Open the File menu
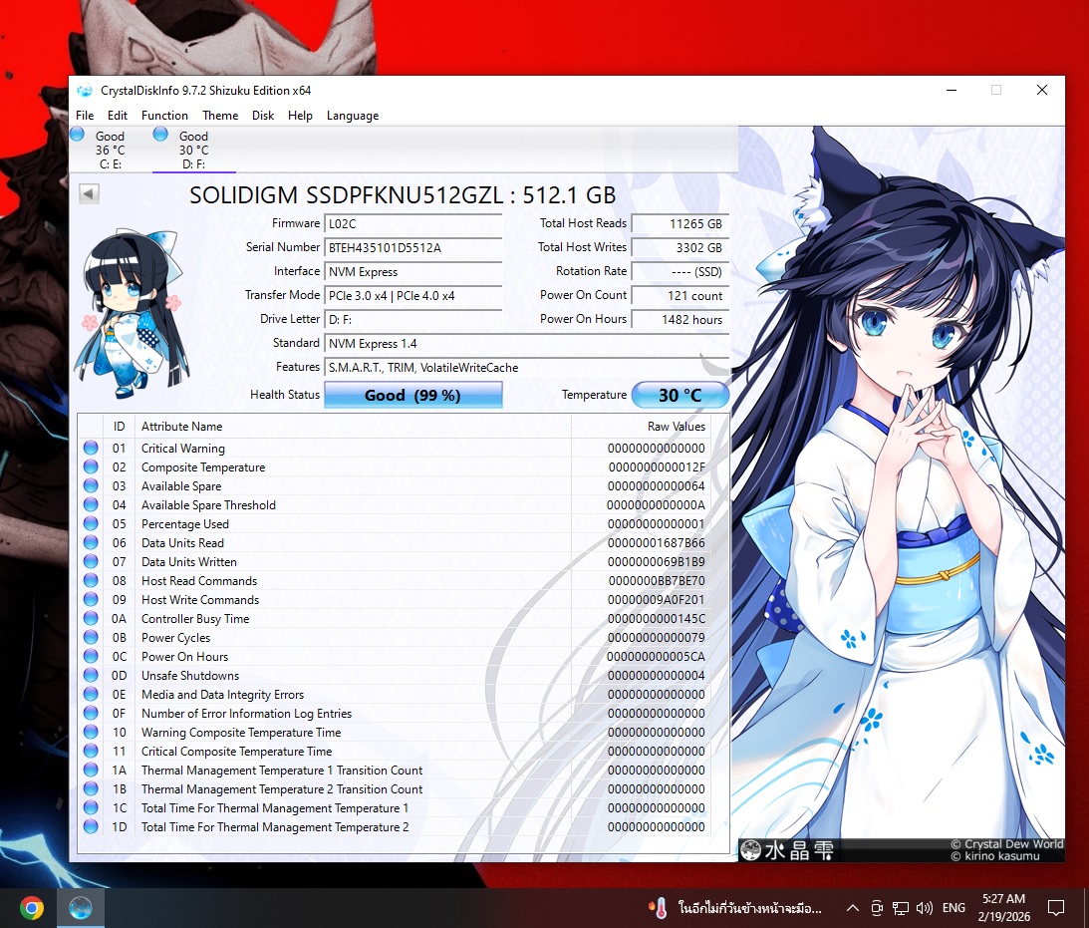The width and height of the screenshot is (1089, 928). click(85, 116)
